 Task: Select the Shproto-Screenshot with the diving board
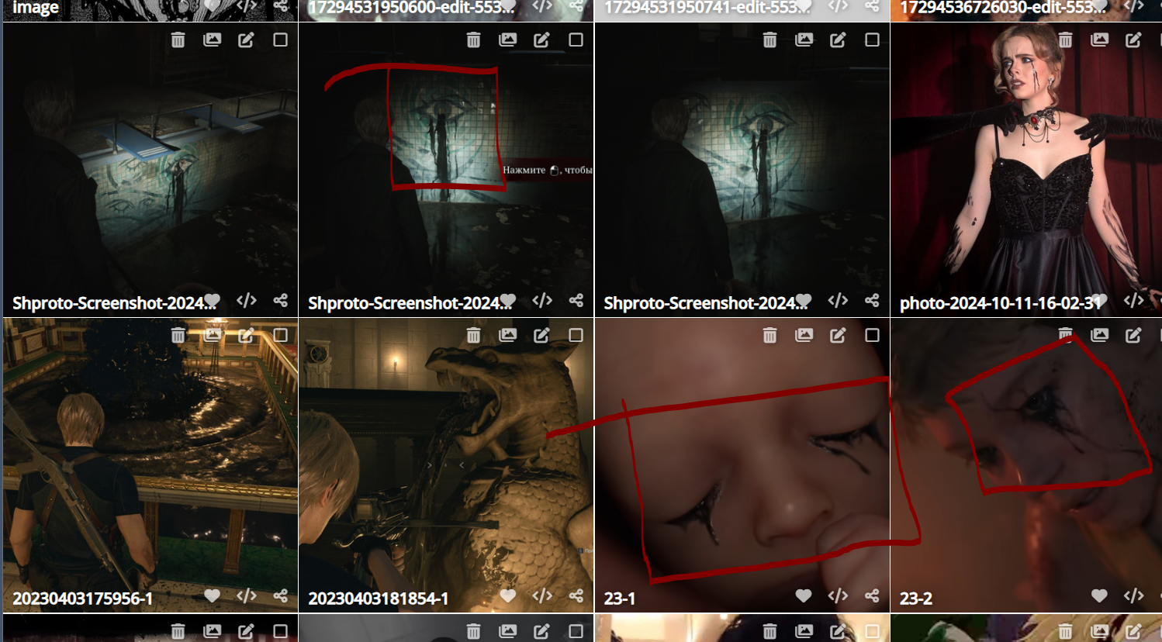coord(280,40)
